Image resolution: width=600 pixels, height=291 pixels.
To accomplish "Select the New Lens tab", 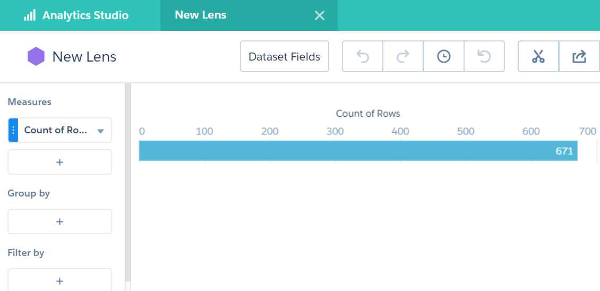I will [x=201, y=15].
